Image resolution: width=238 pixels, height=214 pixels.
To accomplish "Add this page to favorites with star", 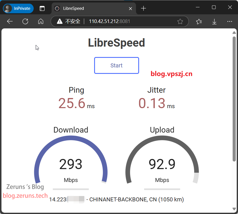I will 180,21.
